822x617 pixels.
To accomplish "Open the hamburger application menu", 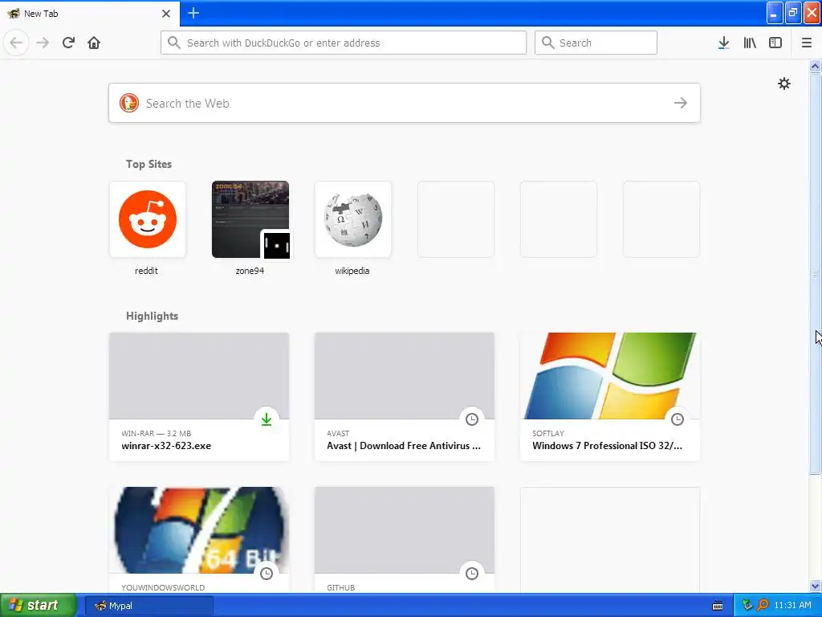I will click(x=806, y=43).
